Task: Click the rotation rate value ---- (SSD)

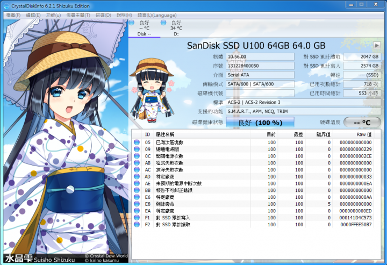Action: coord(362,75)
